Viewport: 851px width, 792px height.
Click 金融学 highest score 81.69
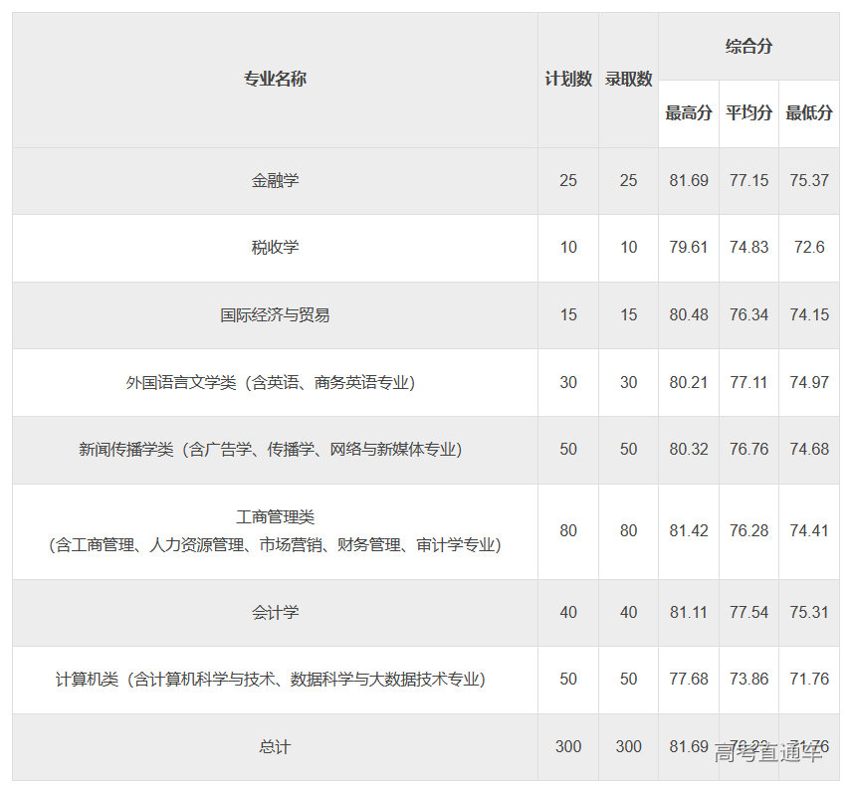689,181
